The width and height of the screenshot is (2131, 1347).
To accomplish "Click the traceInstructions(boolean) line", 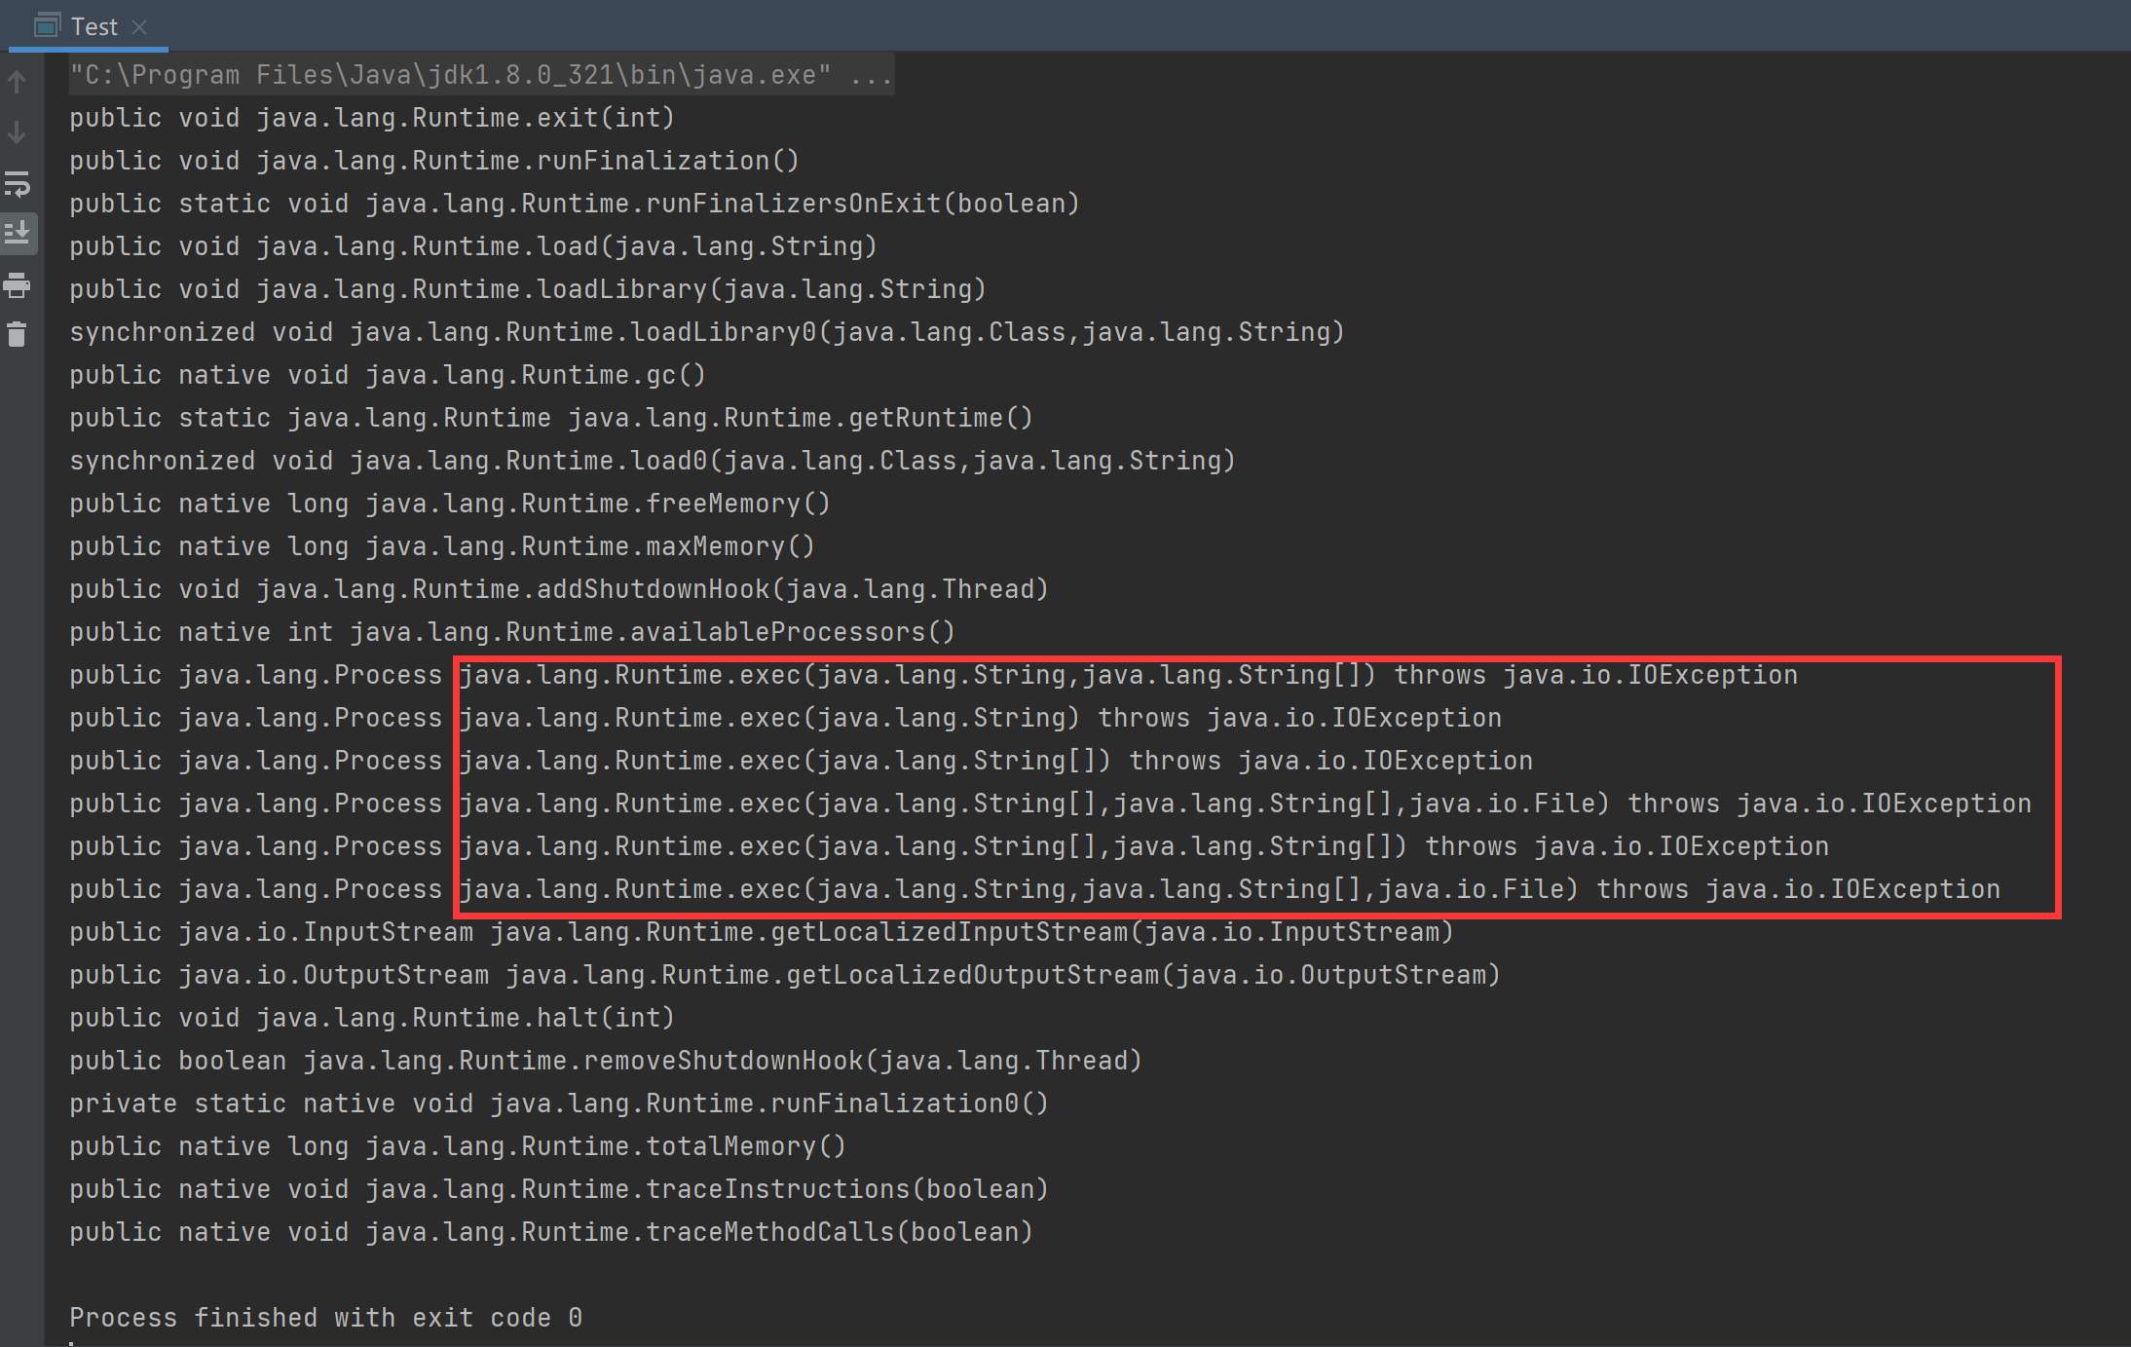I will click(559, 1189).
